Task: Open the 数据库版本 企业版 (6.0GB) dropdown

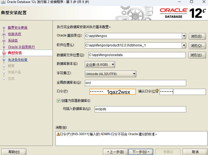Action: 100,65
